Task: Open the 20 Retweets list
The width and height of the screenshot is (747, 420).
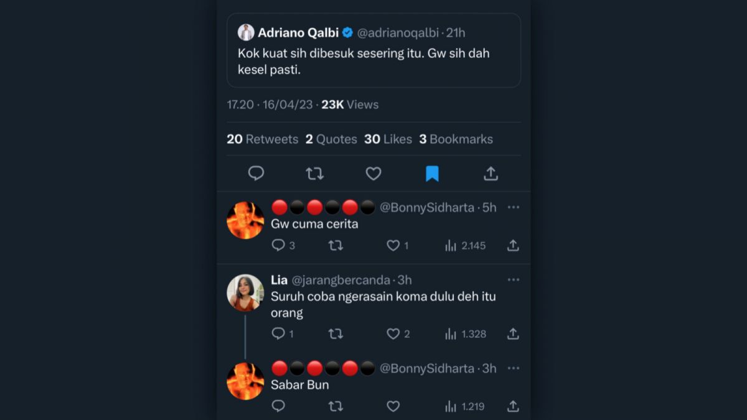Action: (263, 139)
